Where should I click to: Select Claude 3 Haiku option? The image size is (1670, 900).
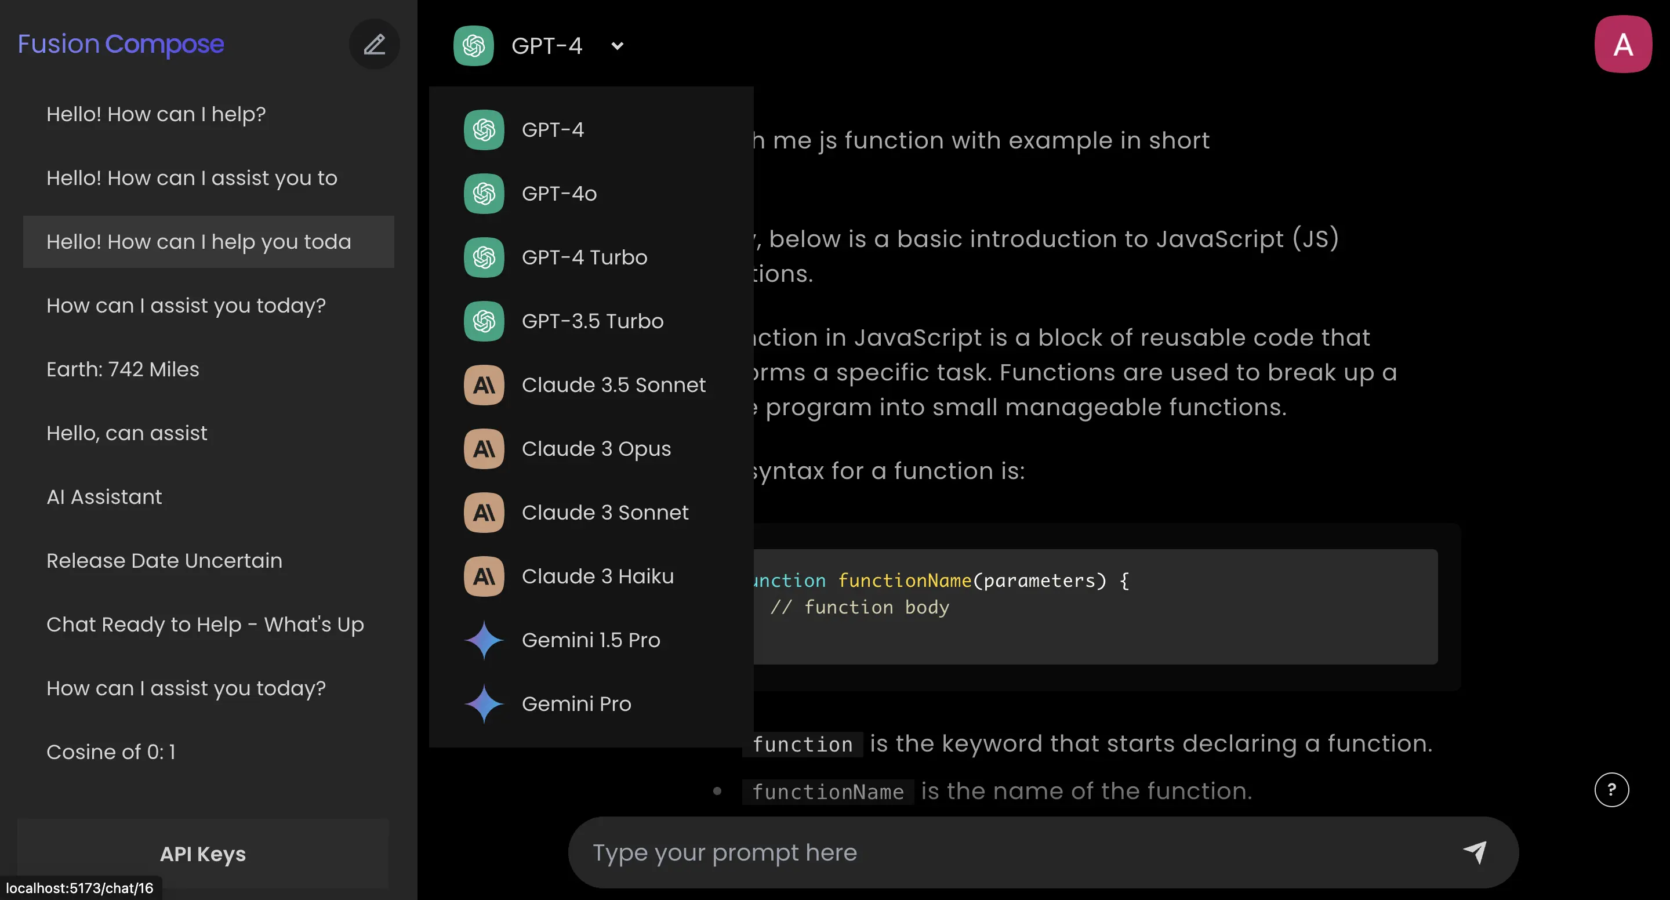click(x=597, y=576)
